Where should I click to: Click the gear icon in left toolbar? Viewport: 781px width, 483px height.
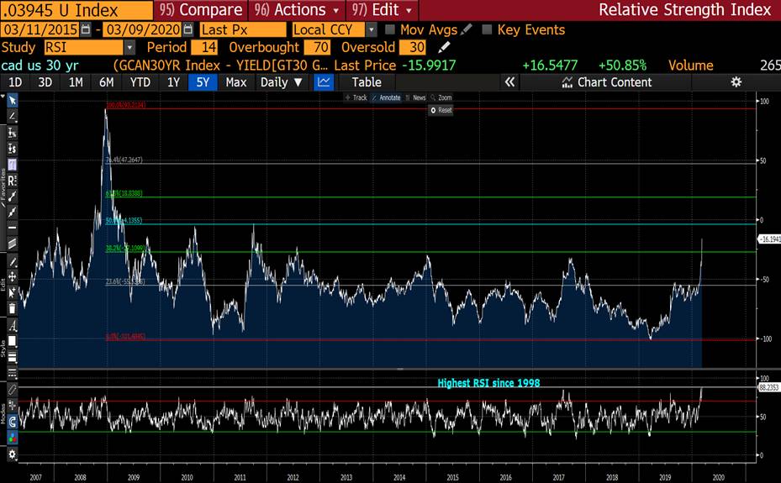point(12,454)
